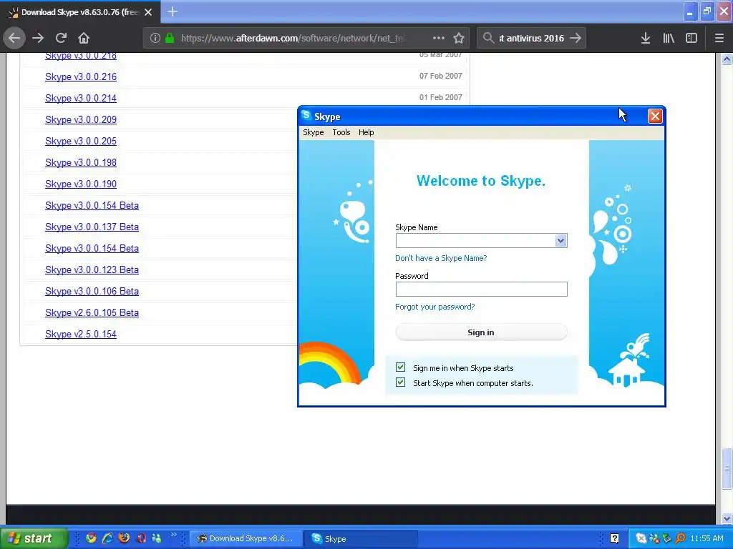This screenshot has width=733, height=549.
Task: Open Skype v3.0.0.214 link
Action: point(81,99)
